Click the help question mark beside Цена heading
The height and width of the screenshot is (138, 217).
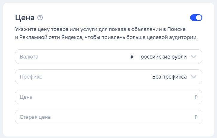coord(40,18)
